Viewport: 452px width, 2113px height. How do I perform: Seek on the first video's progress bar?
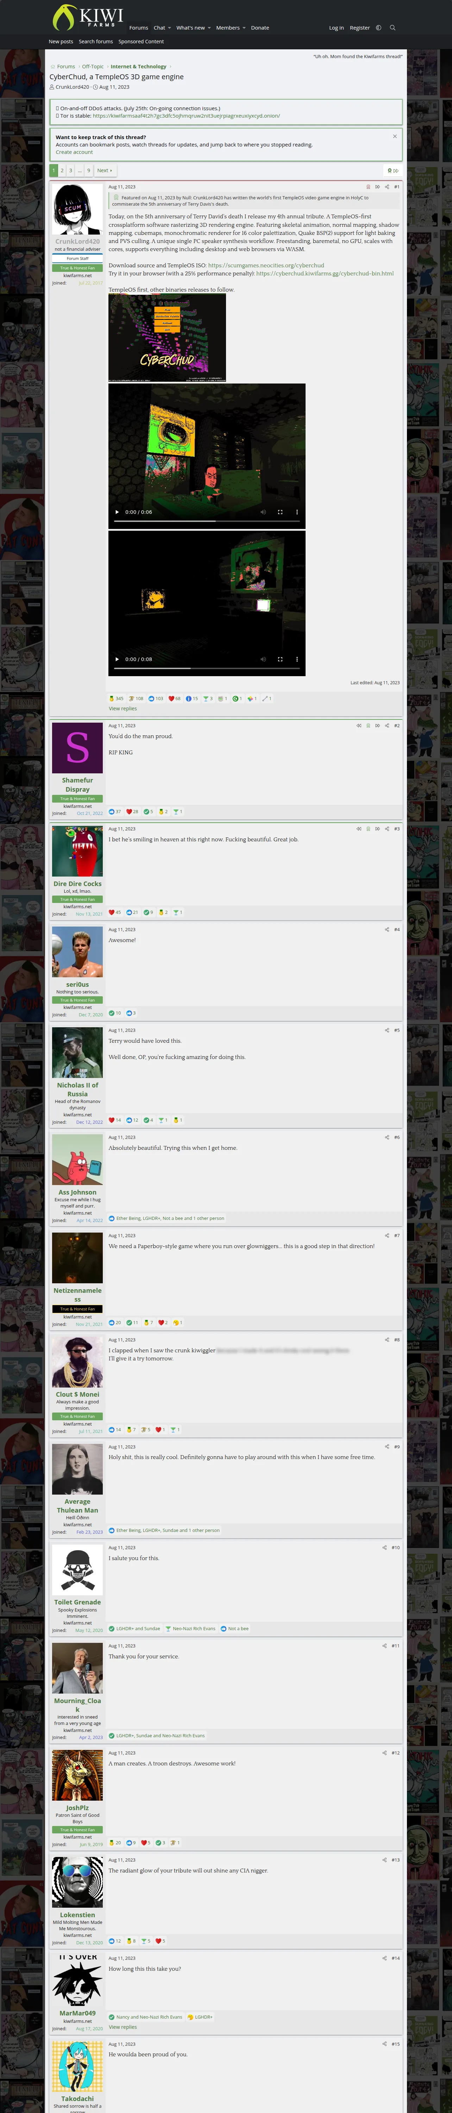(207, 521)
